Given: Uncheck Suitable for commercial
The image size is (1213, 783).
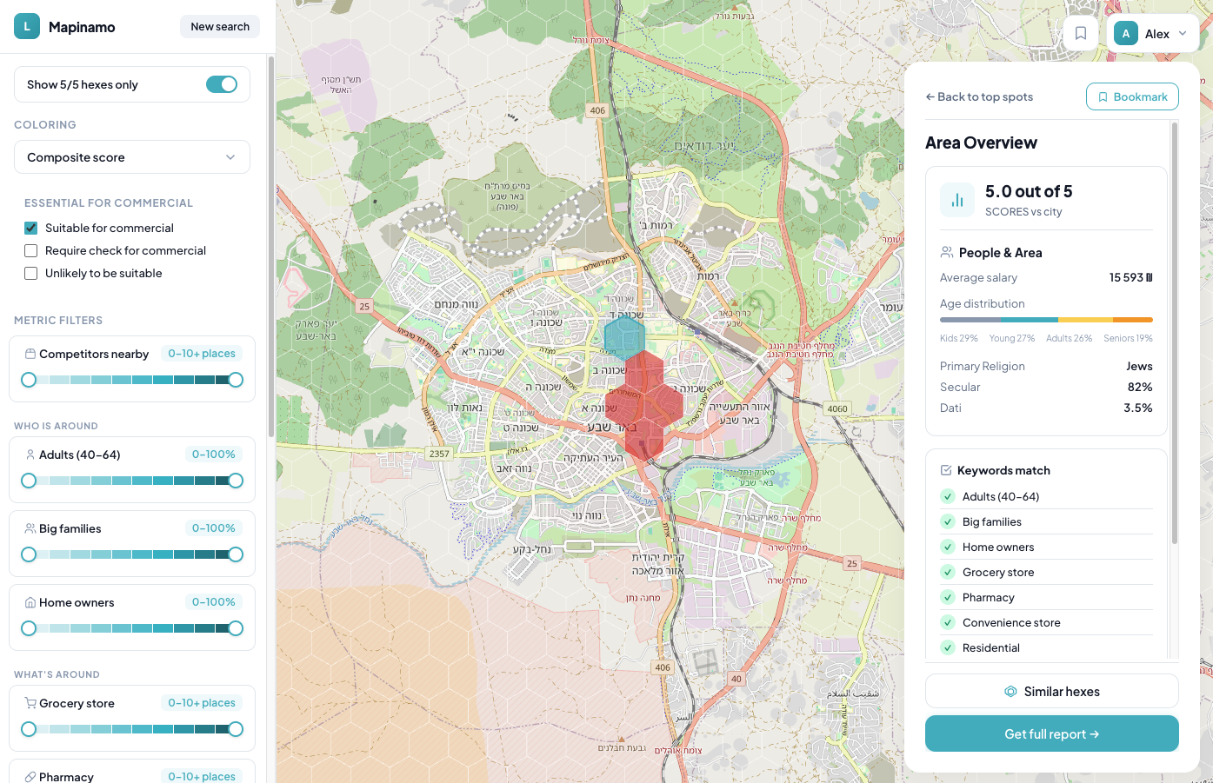Looking at the screenshot, I should tap(31, 228).
